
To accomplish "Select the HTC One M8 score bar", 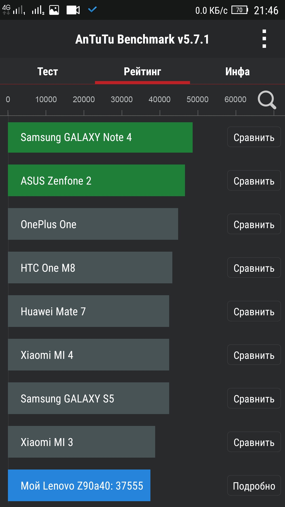I will click(x=90, y=267).
